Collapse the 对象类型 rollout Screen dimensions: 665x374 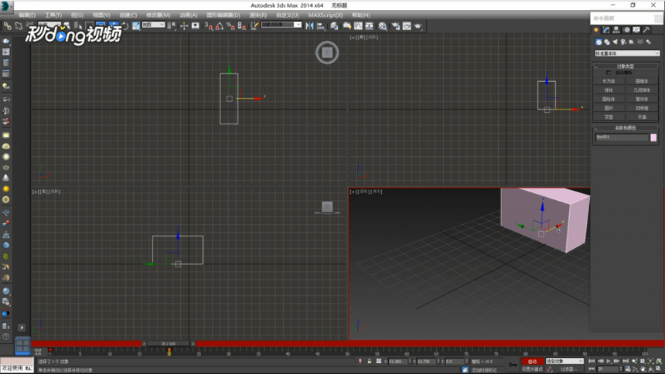[x=626, y=66]
